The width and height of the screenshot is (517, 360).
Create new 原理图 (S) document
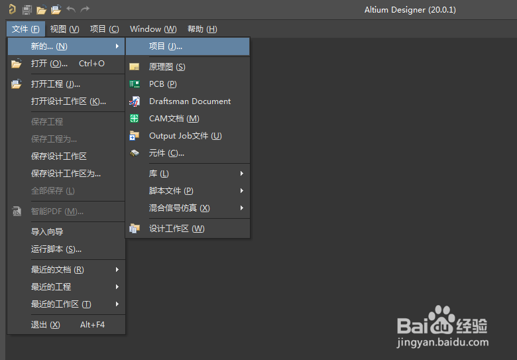(188, 67)
